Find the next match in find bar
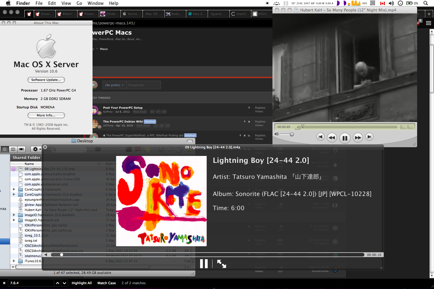The height and width of the screenshot is (289, 434). [64, 283]
